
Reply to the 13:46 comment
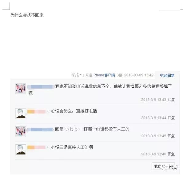click(171, 154)
